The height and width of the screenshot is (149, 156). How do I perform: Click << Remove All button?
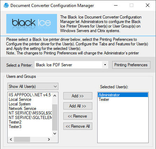coord(78,126)
